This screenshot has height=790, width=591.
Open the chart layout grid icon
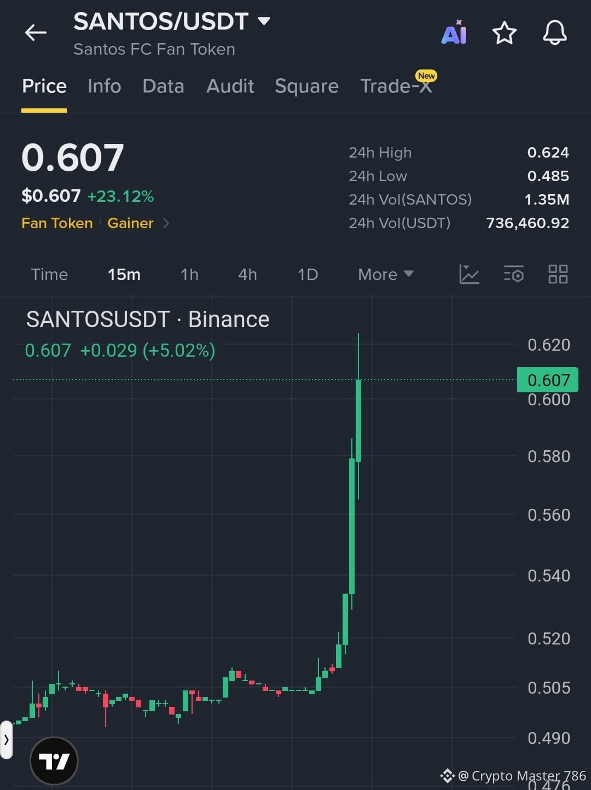[x=558, y=274]
